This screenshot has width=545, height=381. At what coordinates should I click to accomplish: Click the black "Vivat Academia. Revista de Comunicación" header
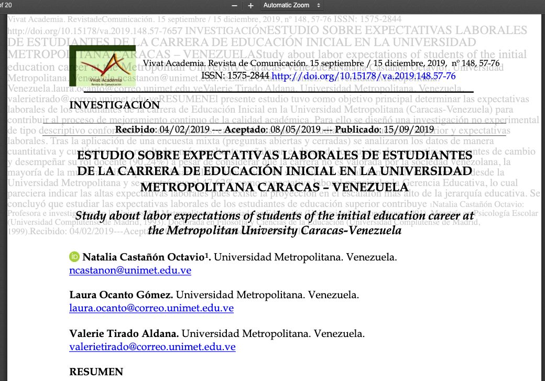pos(225,63)
